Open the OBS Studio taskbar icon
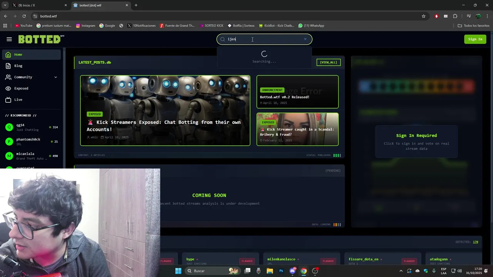Image resolution: width=493 pixels, height=277 pixels. [315, 271]
